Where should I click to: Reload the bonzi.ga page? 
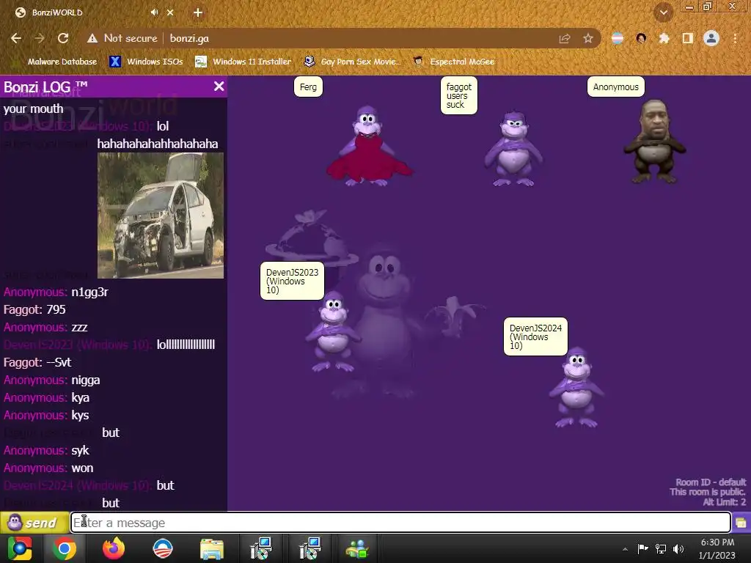click(x=63, y=38)
